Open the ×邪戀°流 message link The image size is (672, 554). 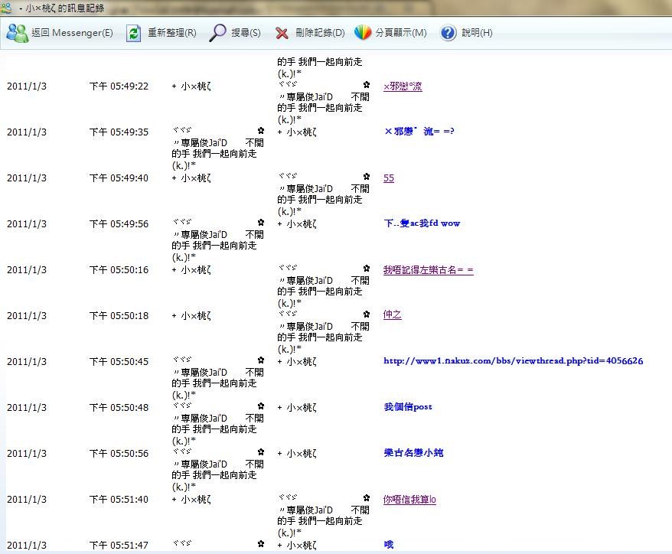[403, 86]
